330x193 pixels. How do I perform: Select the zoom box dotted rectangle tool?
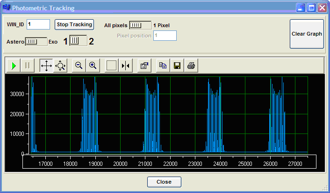[x=111, y=66]
